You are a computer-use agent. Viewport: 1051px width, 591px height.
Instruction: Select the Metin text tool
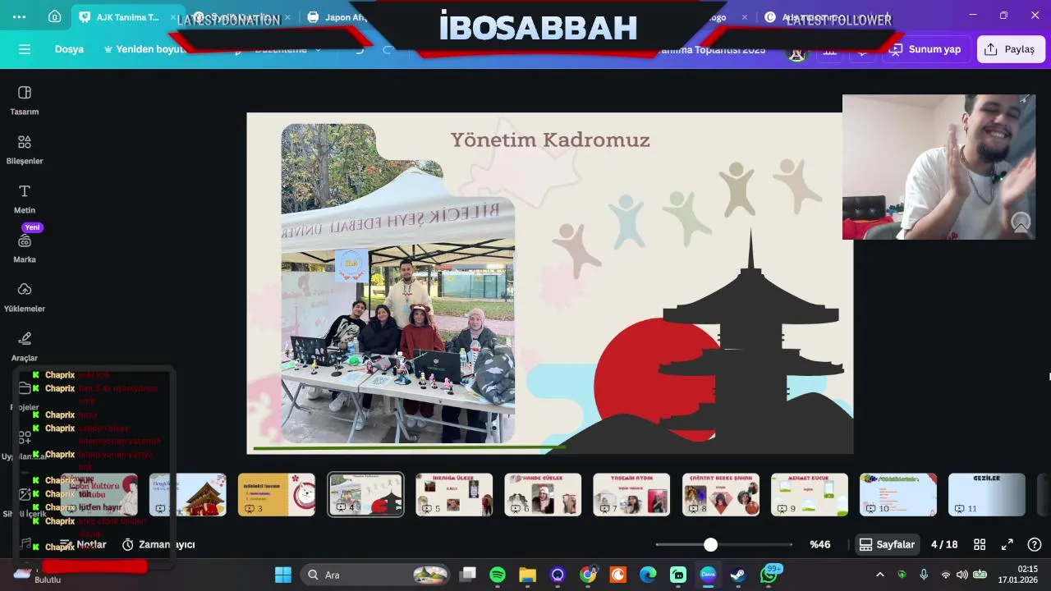point(25,199)
